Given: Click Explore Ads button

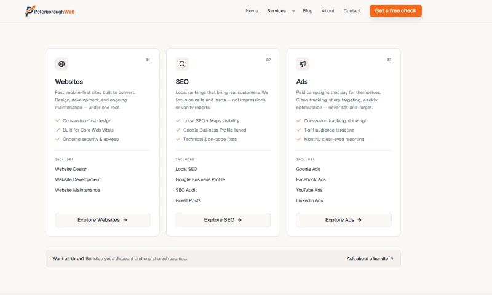Looking at the screenshot, I should pos(344,220).
